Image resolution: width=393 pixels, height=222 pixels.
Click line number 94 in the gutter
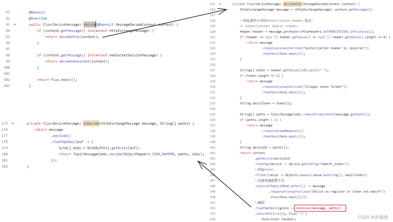pos(8,31)
